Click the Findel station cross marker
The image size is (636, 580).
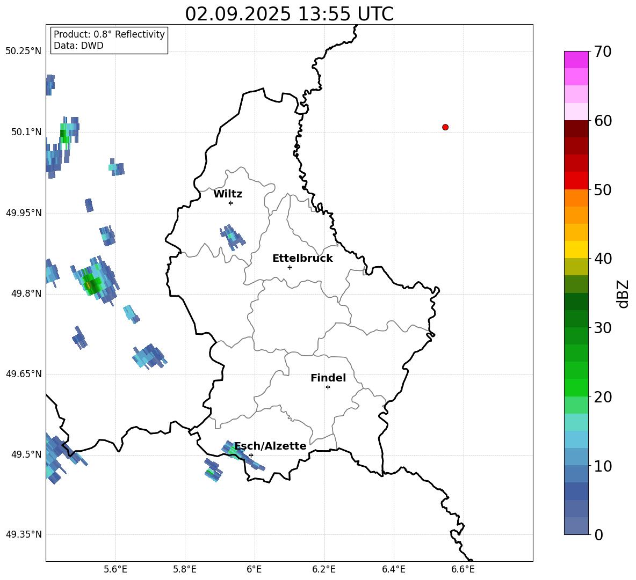(328, 387)
